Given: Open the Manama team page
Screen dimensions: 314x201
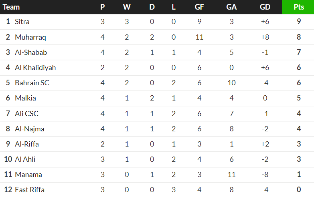Looking at the screenshot, I should pyautogui.click(x=28, y=174).
